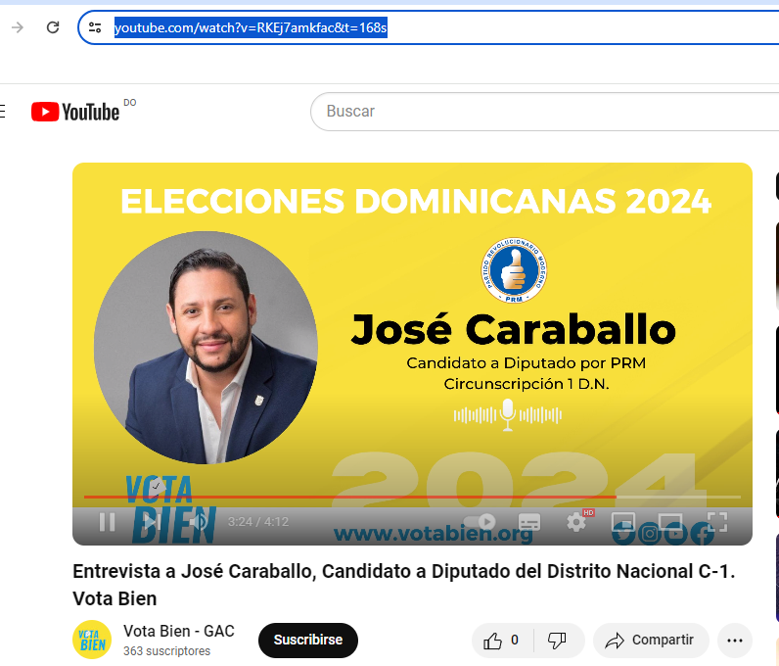Open the more actions three-dot menu

pyautogui.click(x=735, y=641)
